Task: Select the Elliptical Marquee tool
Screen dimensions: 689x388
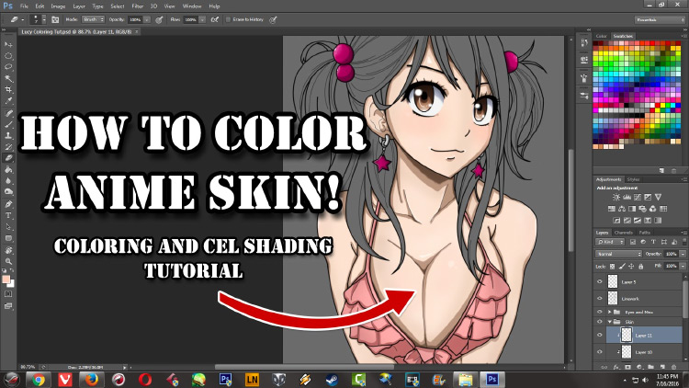Action: 8,56
